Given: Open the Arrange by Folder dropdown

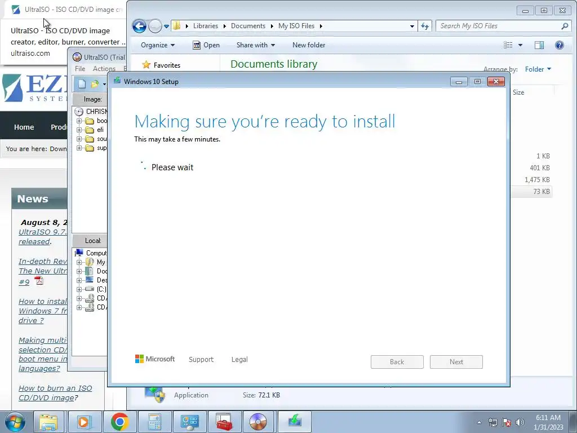Looking at the screenshot, I should [538, 69].
